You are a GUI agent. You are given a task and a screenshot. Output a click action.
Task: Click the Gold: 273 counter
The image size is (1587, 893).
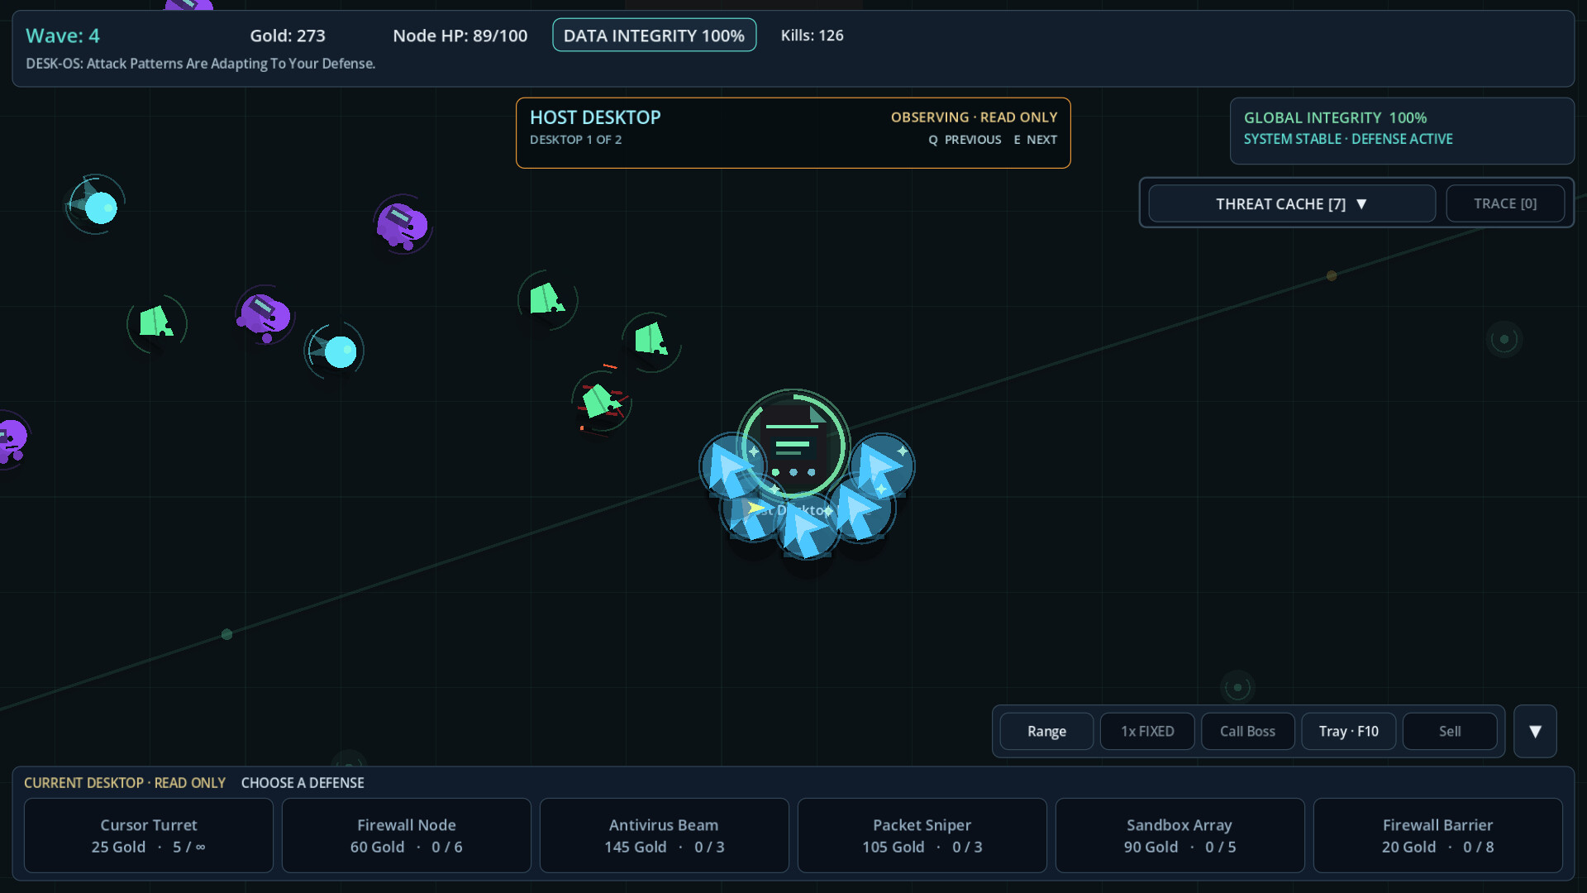(x=288, y=36)
